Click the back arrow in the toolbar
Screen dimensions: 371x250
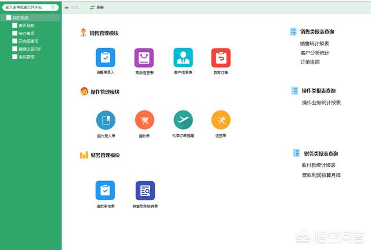67,8
